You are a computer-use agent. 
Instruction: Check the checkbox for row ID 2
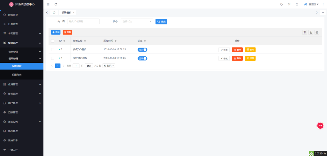click(53, 49)
